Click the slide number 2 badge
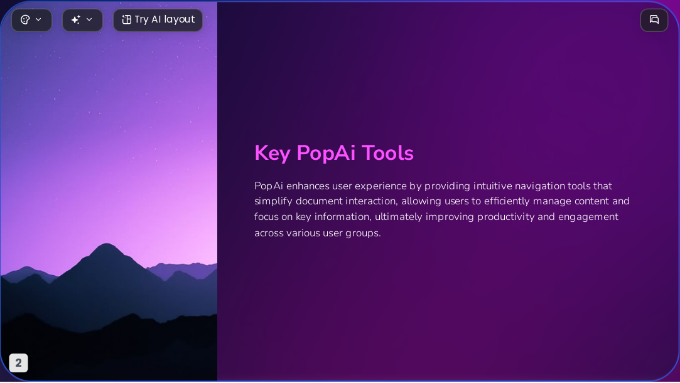Image resolution: width=680 pixels, height=383 pixels. 19,363
